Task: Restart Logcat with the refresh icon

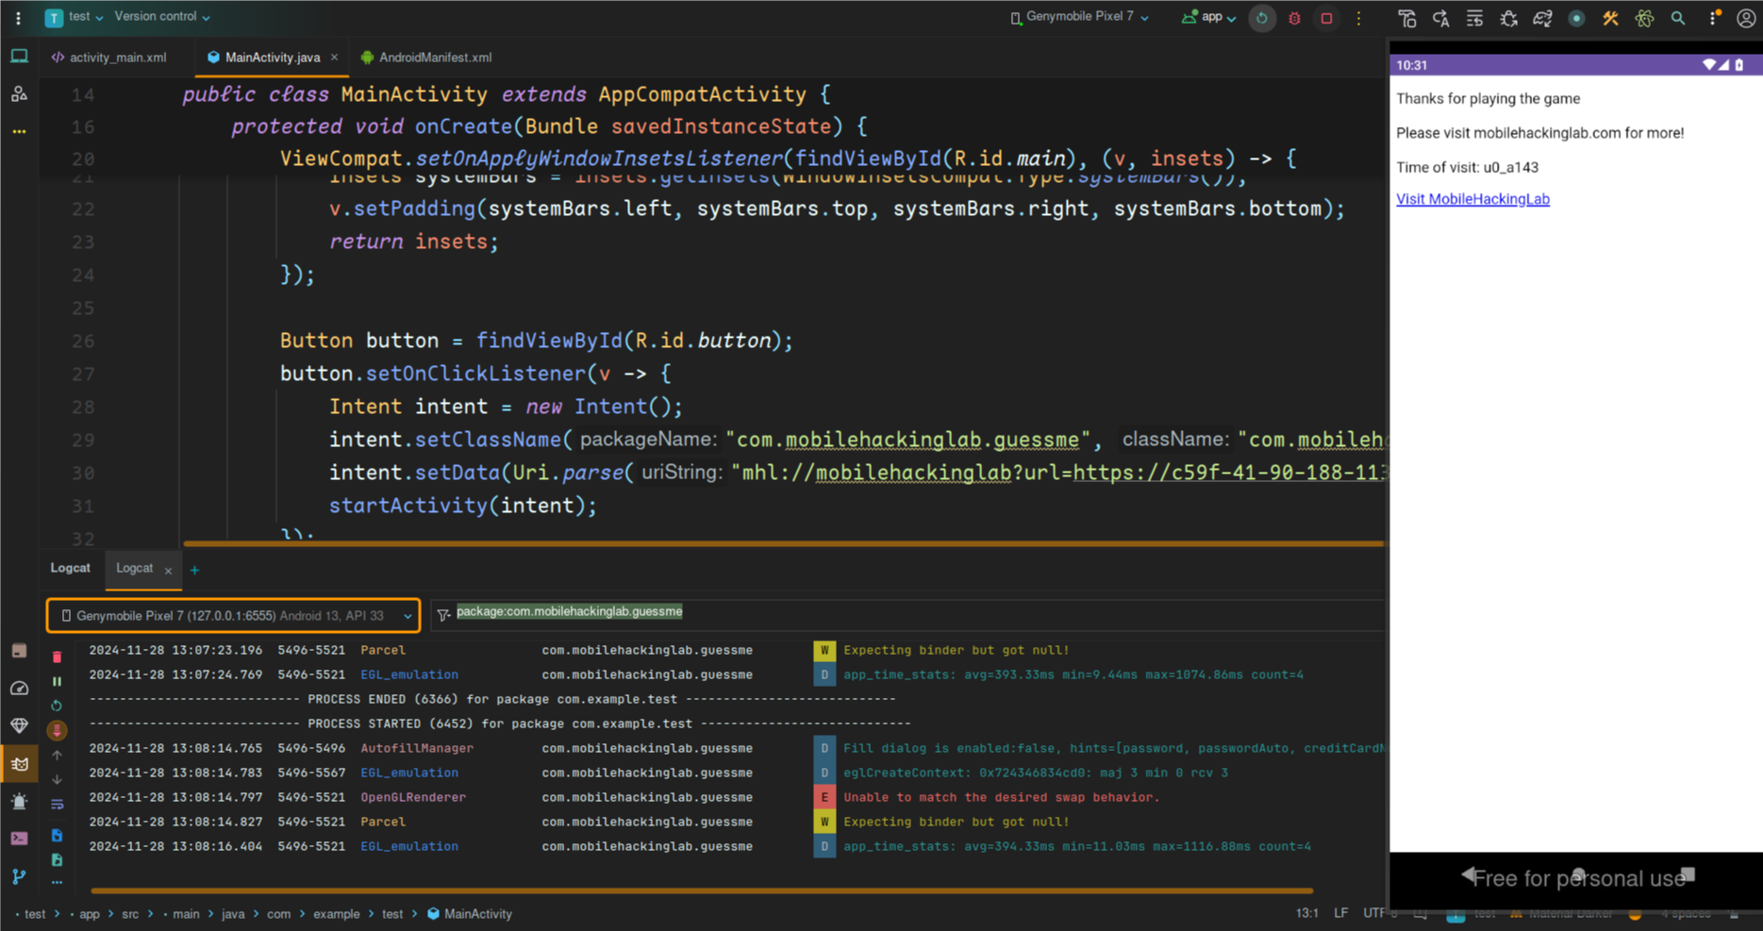Action: point(57,706)
